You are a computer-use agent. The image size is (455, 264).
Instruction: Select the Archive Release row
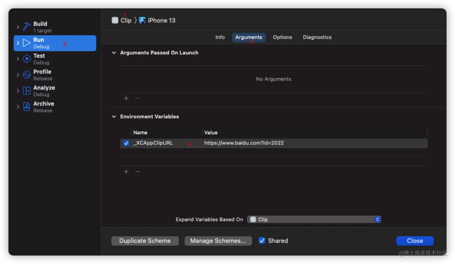click(x=55, y=107)
